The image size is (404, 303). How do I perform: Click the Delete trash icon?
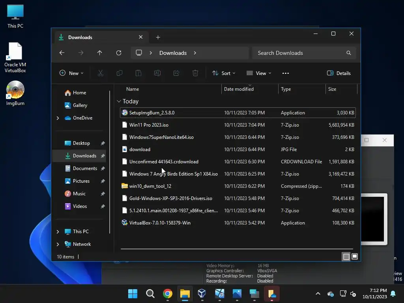coord(195,73)
